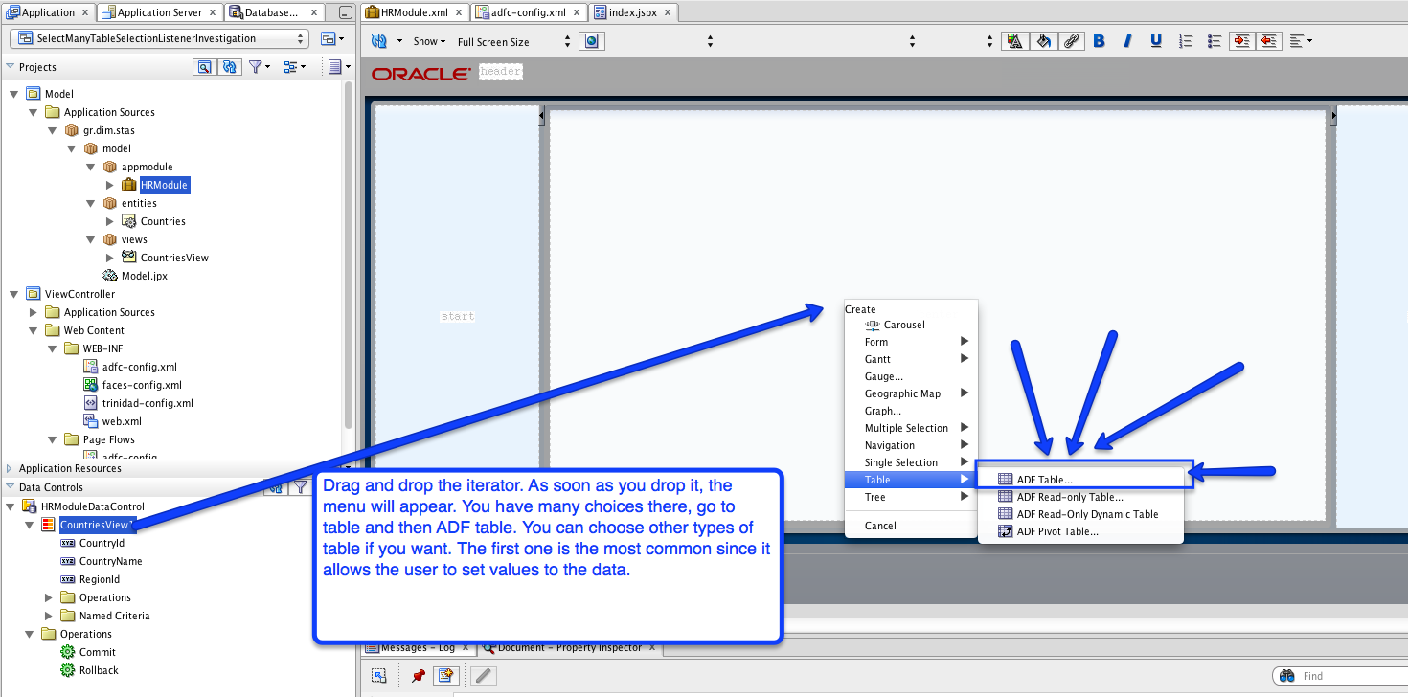Open the filter dropdown in Projects panel

tap(260, 67)
